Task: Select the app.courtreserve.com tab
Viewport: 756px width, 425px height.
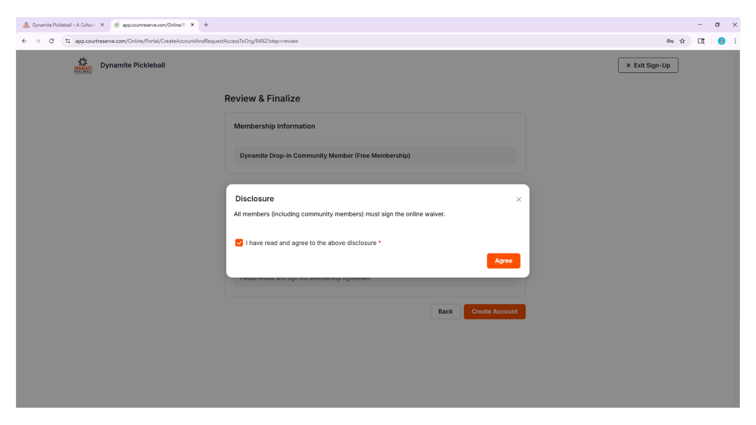Action: (x=153, y=25)
